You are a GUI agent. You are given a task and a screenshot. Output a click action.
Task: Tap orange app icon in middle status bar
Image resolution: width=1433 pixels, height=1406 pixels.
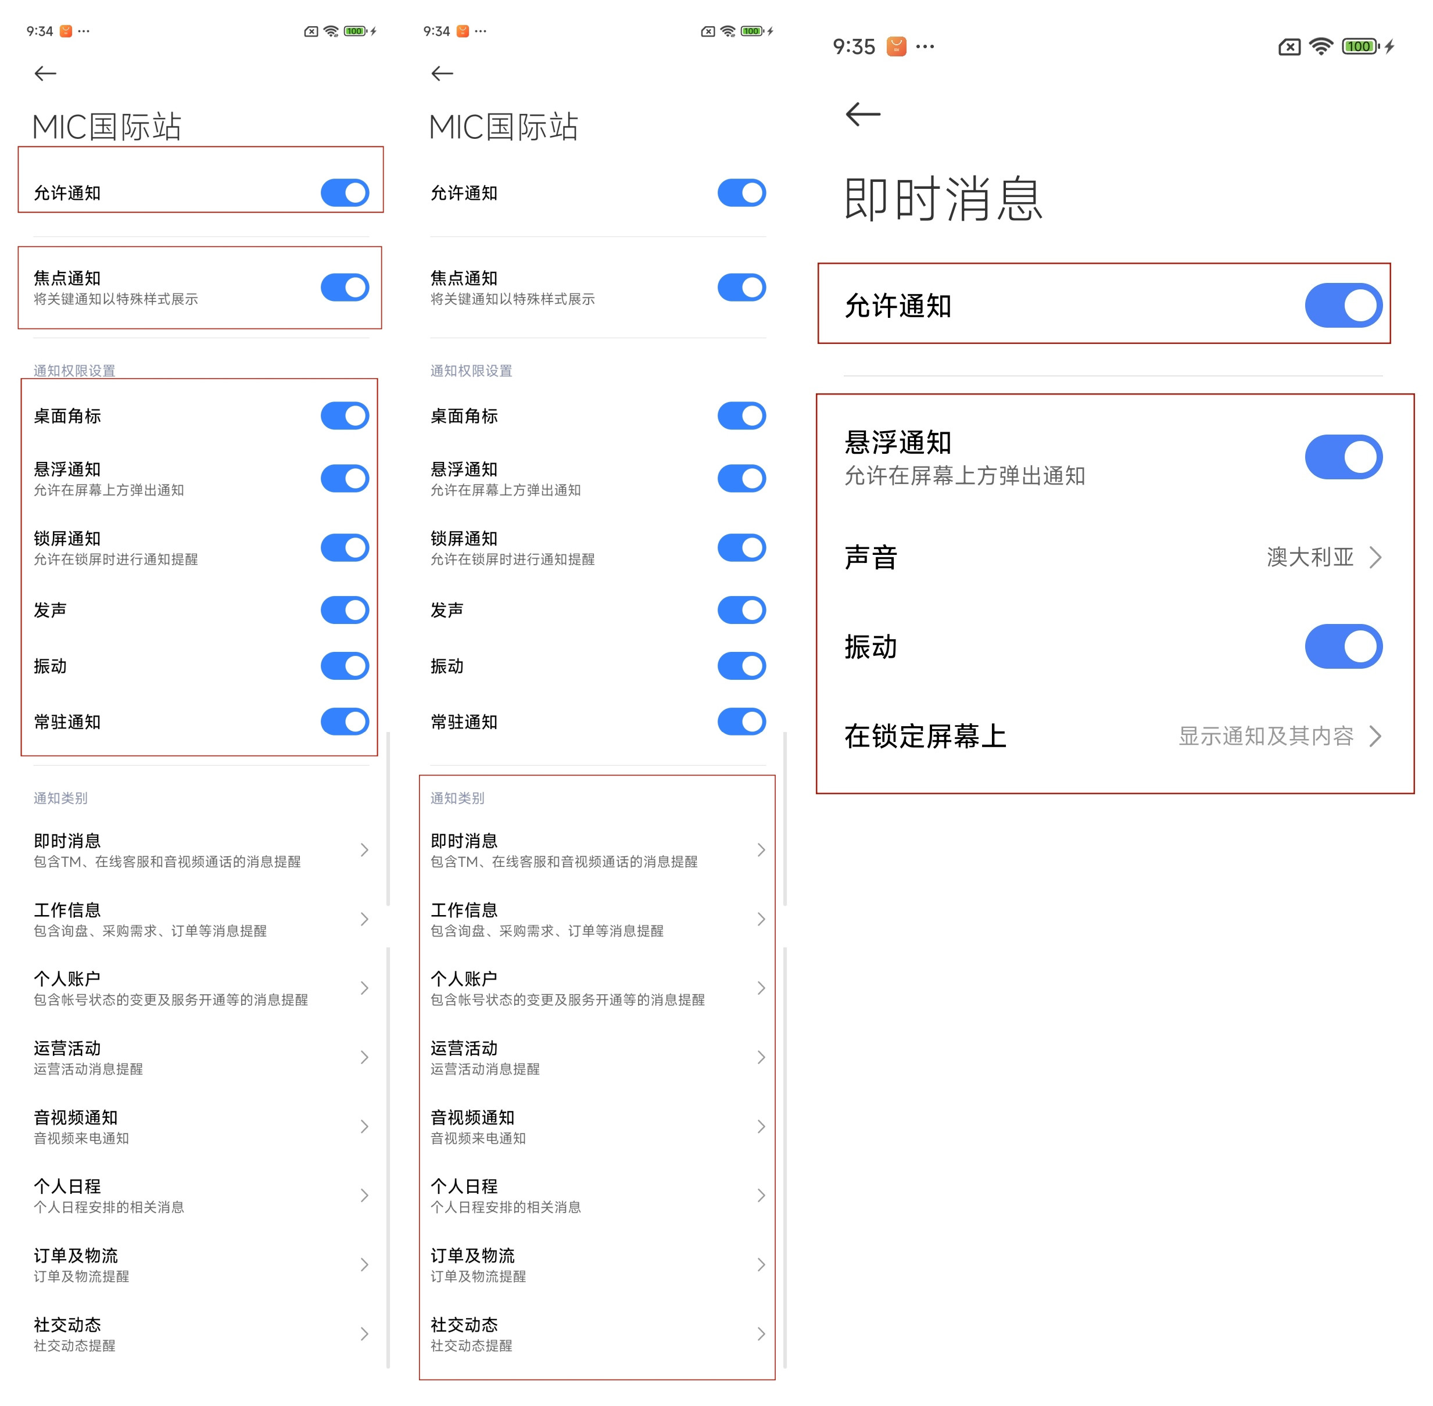tap(463, 31)
